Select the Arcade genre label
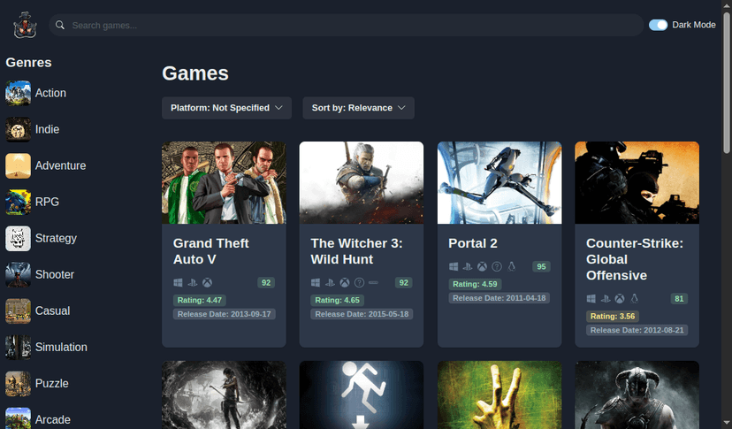The height and width of the screenshot is (429, 732). (x=53, y=419)
